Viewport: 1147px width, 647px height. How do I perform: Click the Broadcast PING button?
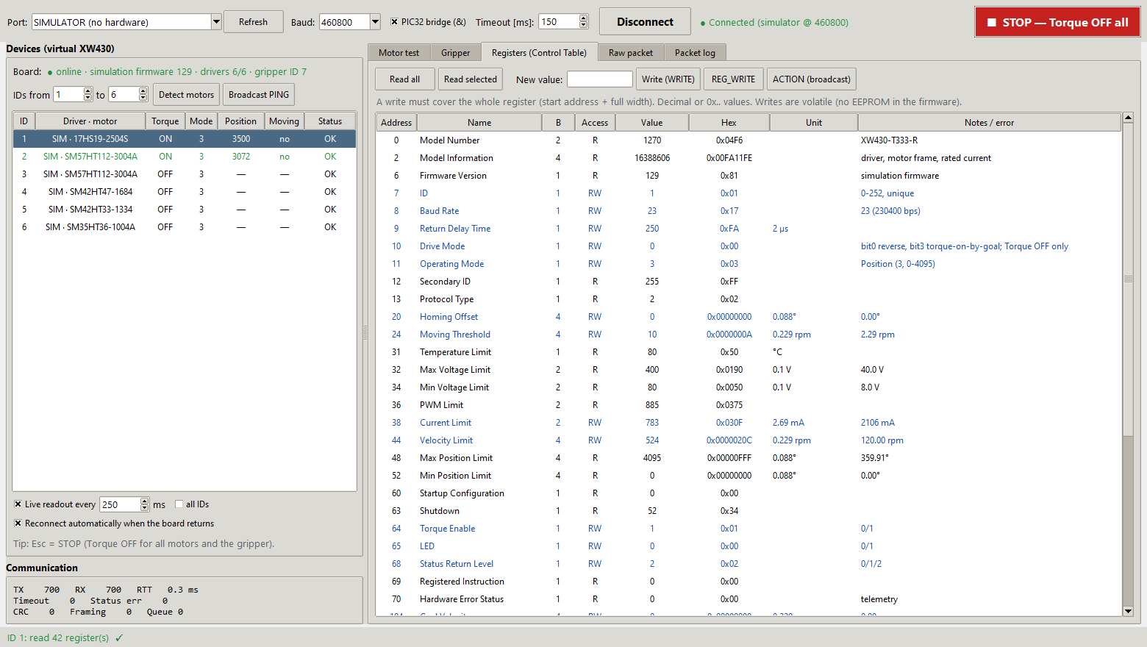(x=259, y=95)
